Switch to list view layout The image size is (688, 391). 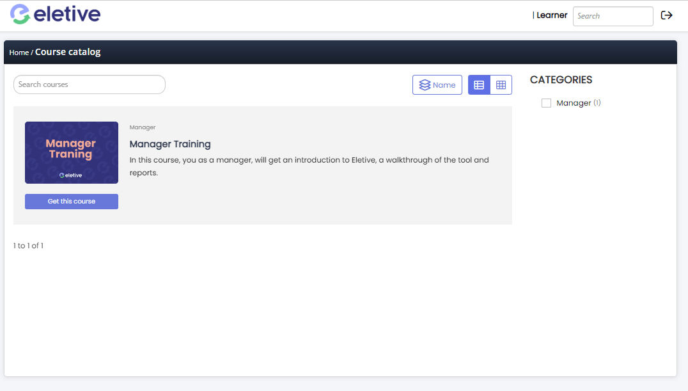(479, 84)
